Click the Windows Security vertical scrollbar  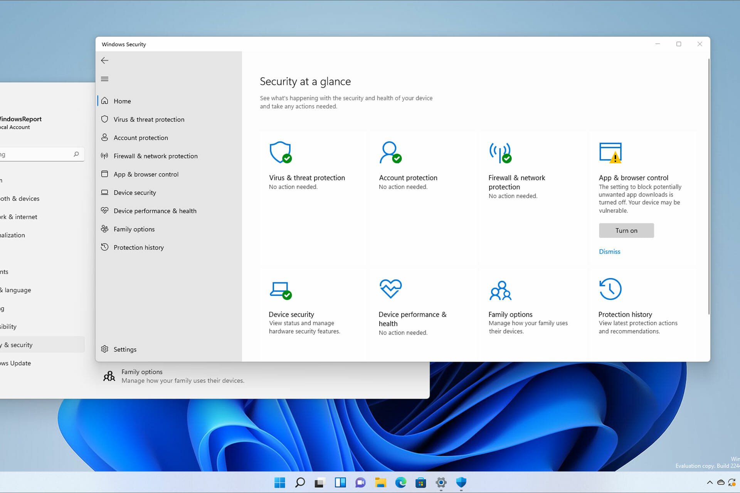708,185
